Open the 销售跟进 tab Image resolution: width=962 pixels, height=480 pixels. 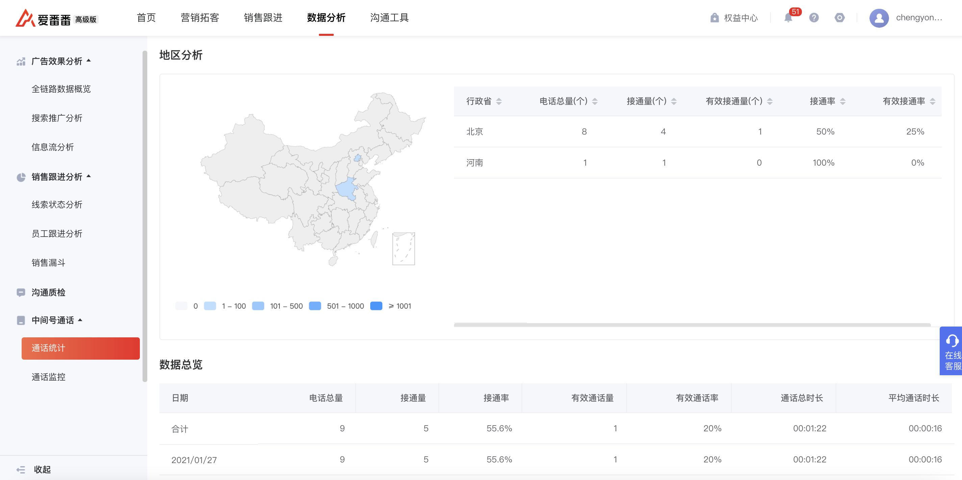263,18
